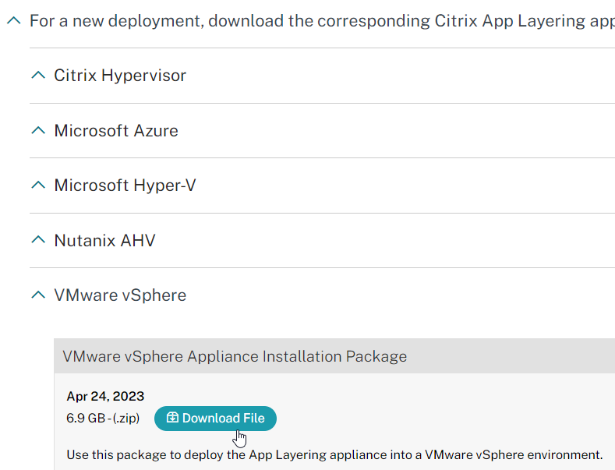Select the Microsoft Azure section title

pos(116,131)
